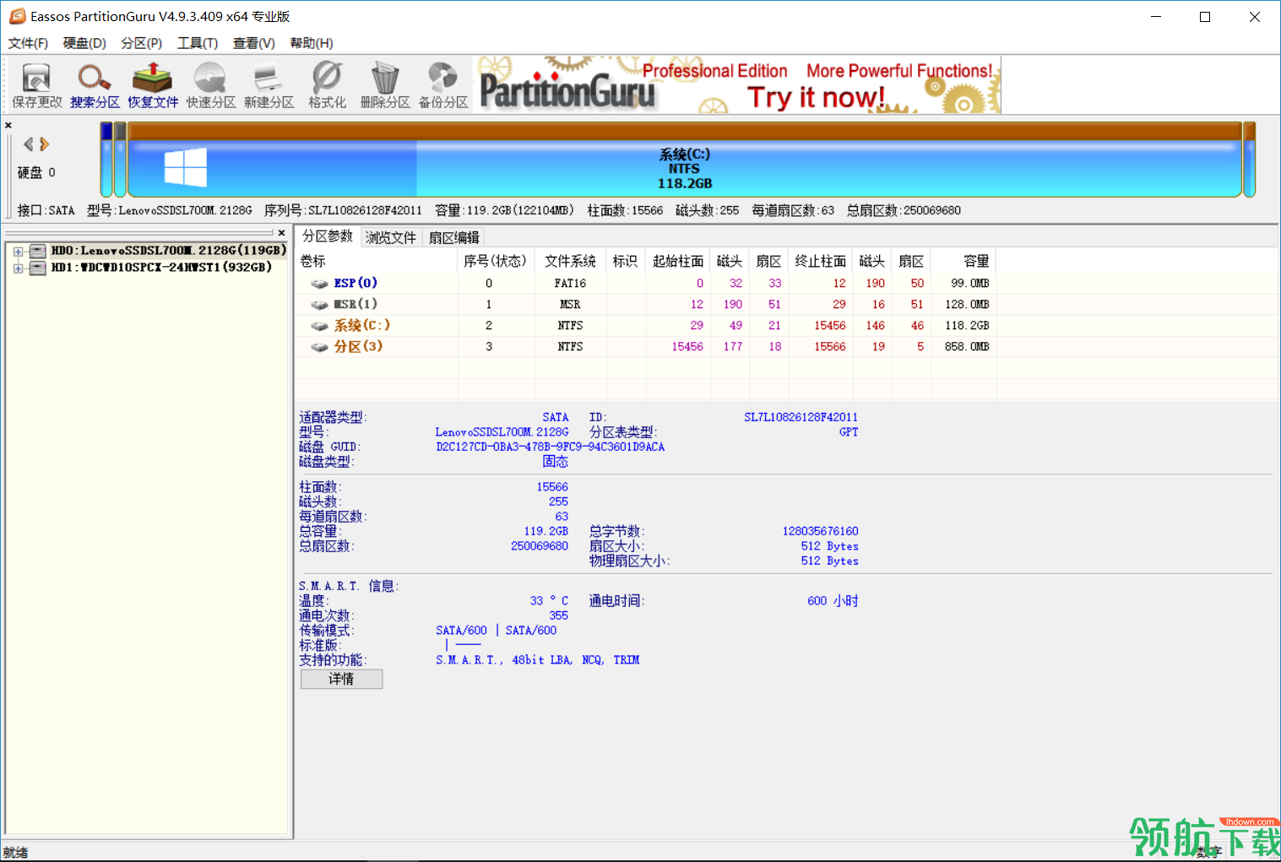Select the last small partition block at right end

pos(1250,160)
